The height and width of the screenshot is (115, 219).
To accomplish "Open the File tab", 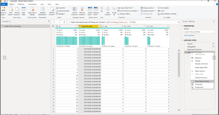I will [x=3, y=4].
